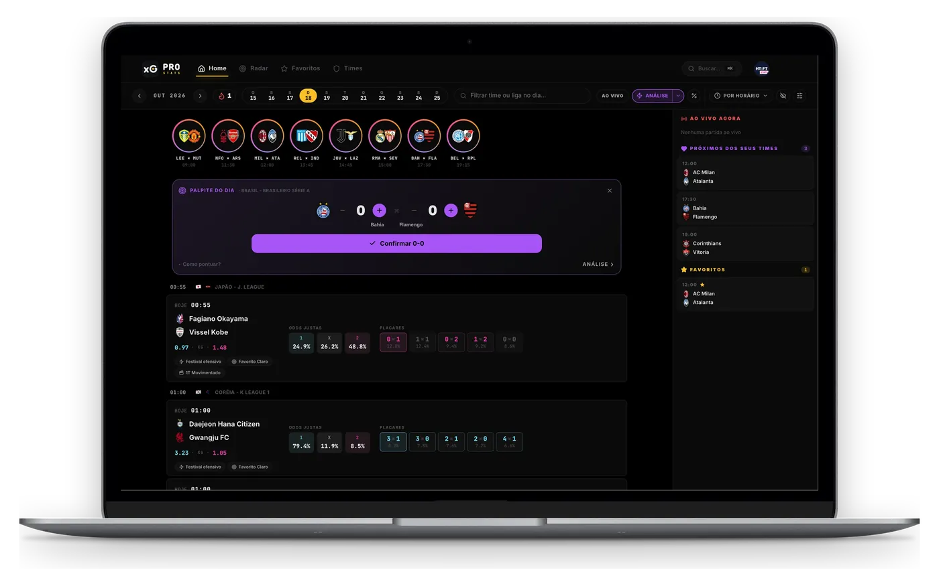Confirm the 0-0 prediction
This screenshot has width=939, height=586.
tap(396, 244)
